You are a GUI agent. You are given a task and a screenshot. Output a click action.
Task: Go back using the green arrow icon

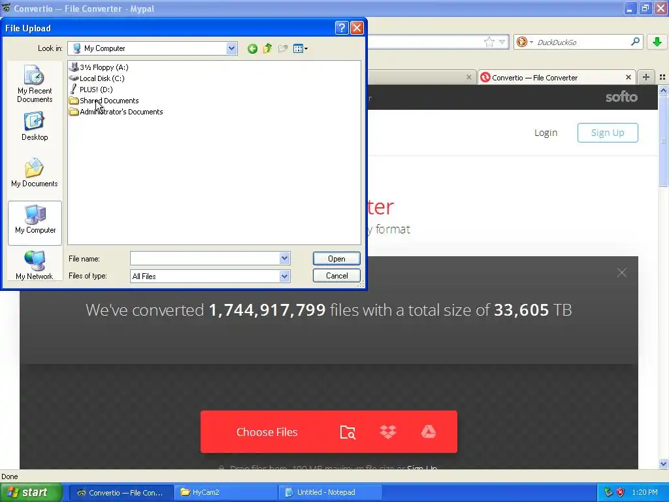pos(252,48)
